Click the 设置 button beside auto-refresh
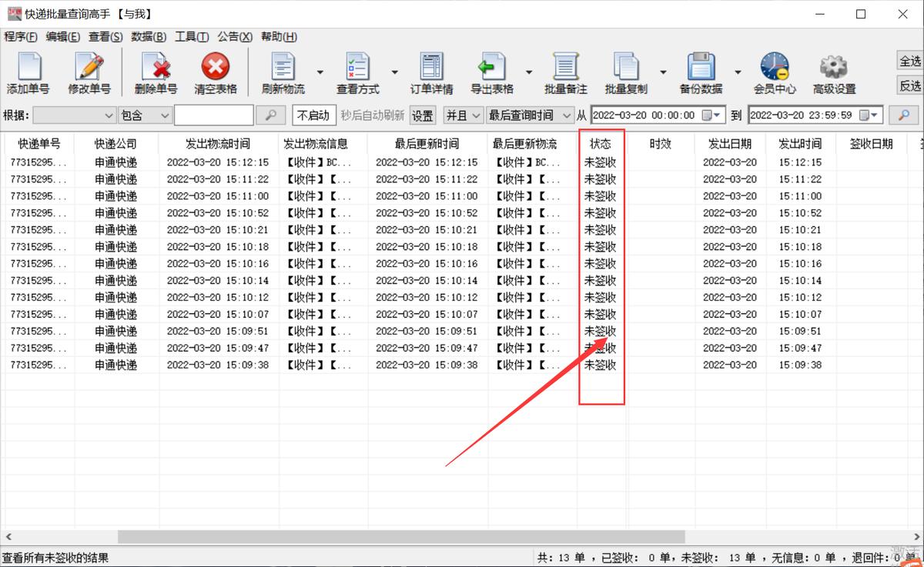The height and width of the screenshot is (567, 924). (423, 115)
